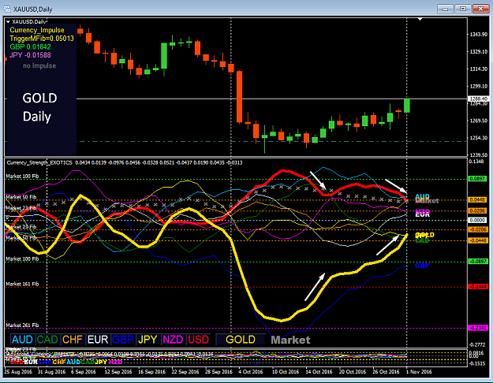Click the large red 4 Oct candlestick
The width and height of the screenshot is (493, 383).
pyautogui.click(x=240, y=96)
